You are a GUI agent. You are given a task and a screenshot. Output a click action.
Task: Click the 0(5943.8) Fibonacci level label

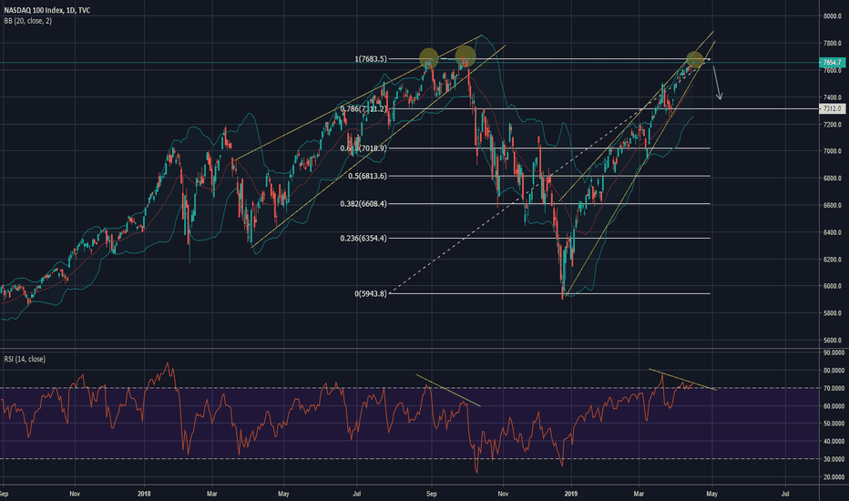point(371,293)
